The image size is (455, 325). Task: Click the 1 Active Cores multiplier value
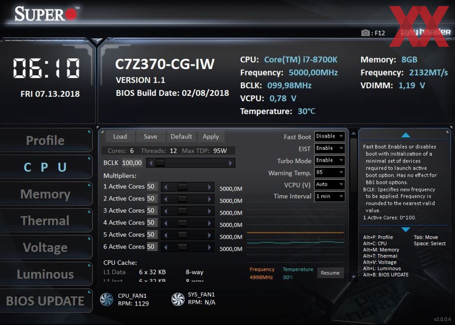152,186
